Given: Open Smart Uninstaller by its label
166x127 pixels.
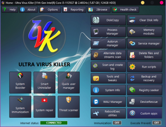Looking at the screenshot, I should coord(44,86).
